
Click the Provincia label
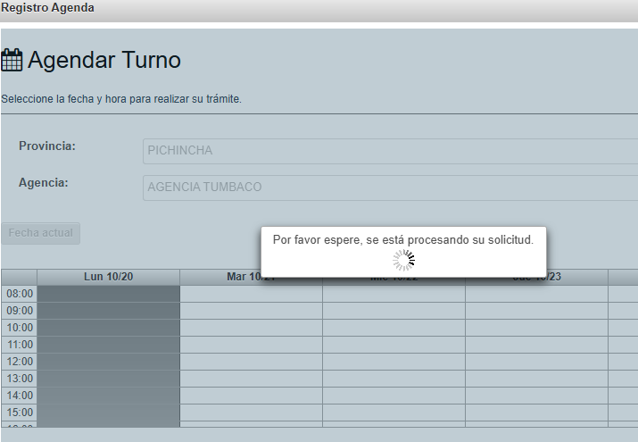pyautogui.click(x=47, y=146)
